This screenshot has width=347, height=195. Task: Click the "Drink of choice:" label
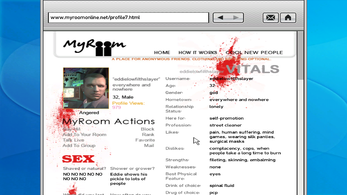point(183,186)
